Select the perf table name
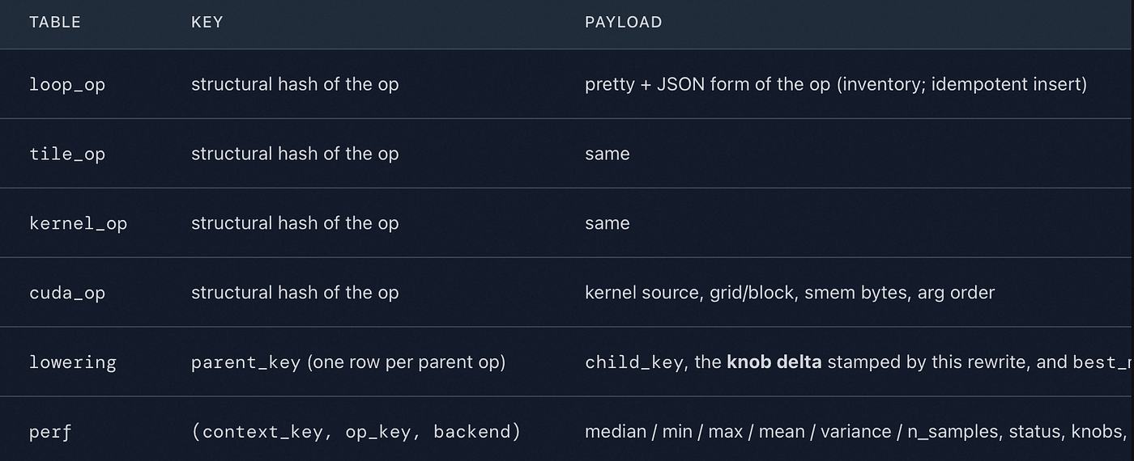This screenshot has height=461, width=1134. coord(50,432)
